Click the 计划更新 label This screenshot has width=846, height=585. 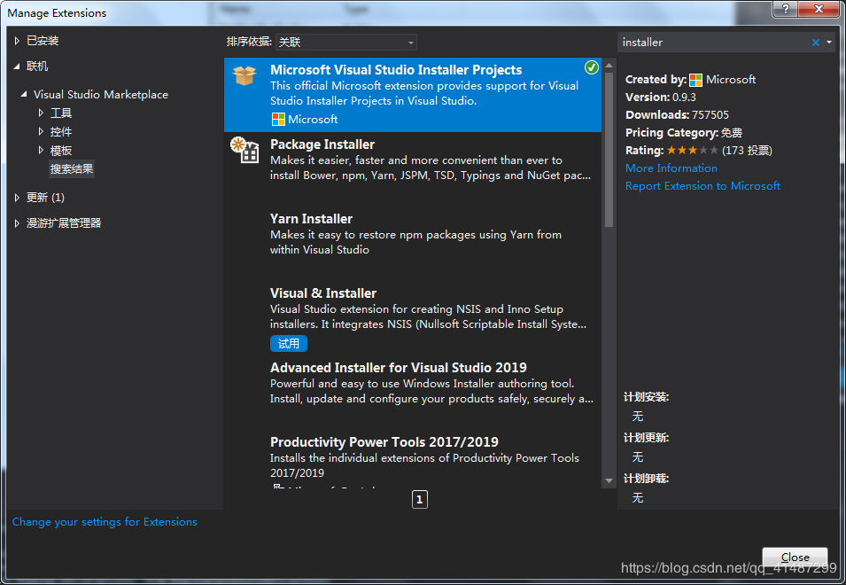(x=646, y=438)
